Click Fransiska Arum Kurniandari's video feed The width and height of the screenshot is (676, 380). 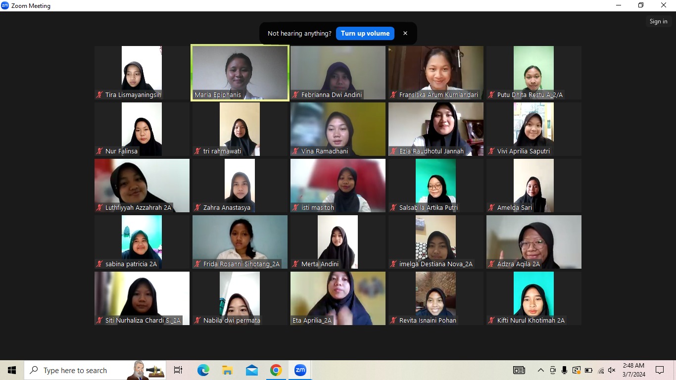tap(435, 69)
